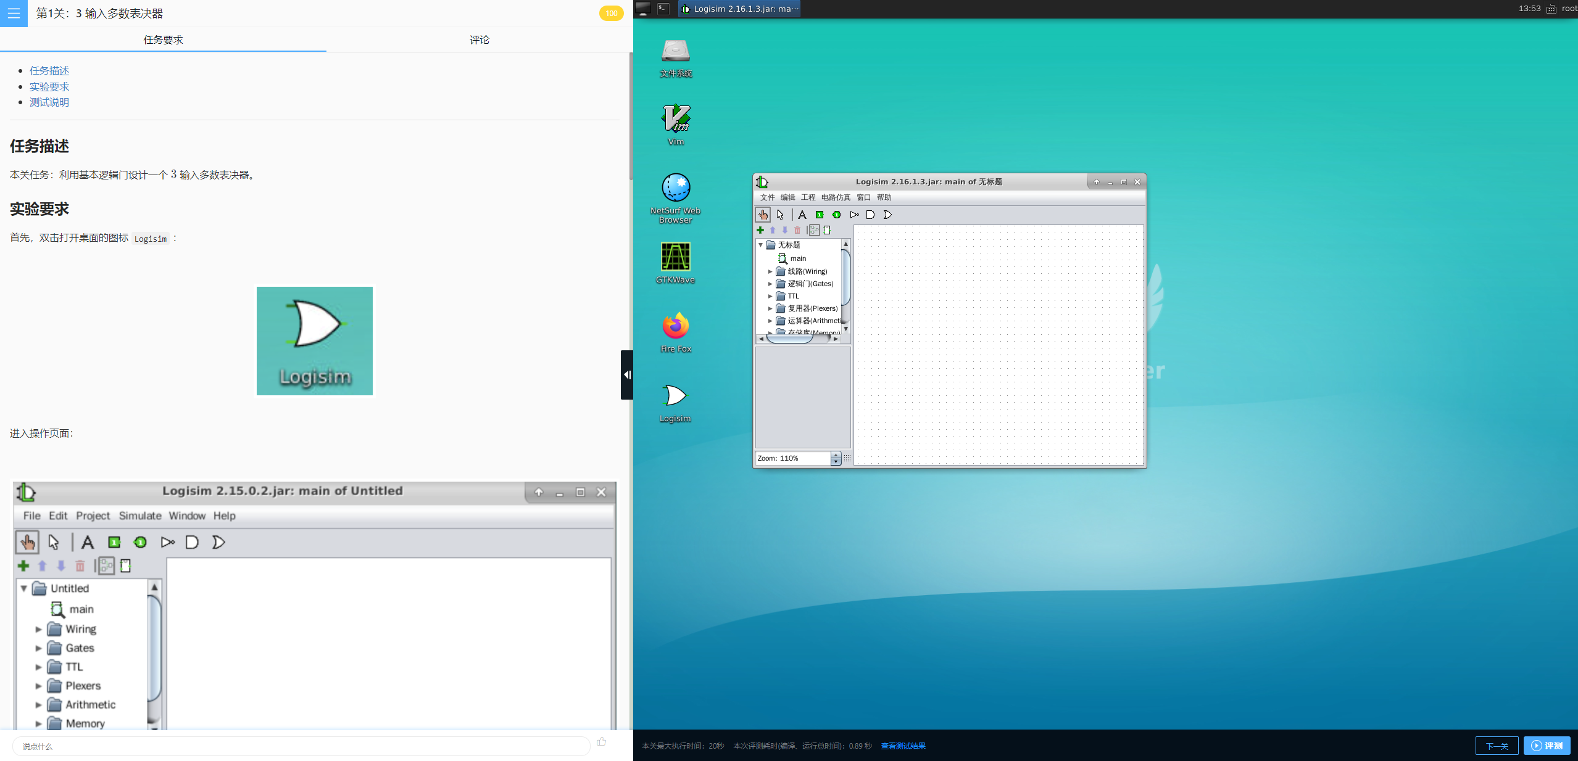Add an output pin from Logisim toolbar

pyautogui.click(x=836, y=215)
